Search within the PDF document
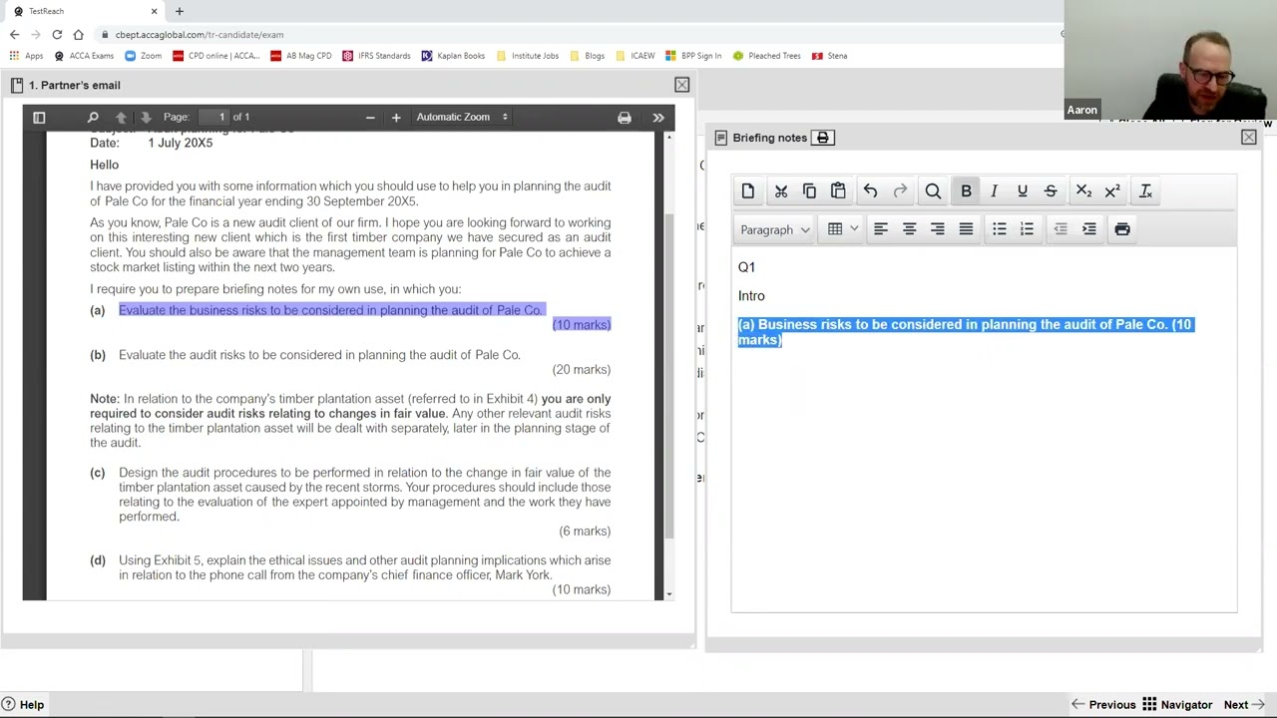The image size is (1277, 718). (x=93, y=118)
